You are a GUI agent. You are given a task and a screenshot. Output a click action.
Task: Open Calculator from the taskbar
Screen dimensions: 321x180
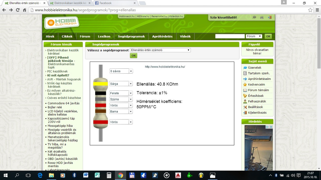pos(109,175)
